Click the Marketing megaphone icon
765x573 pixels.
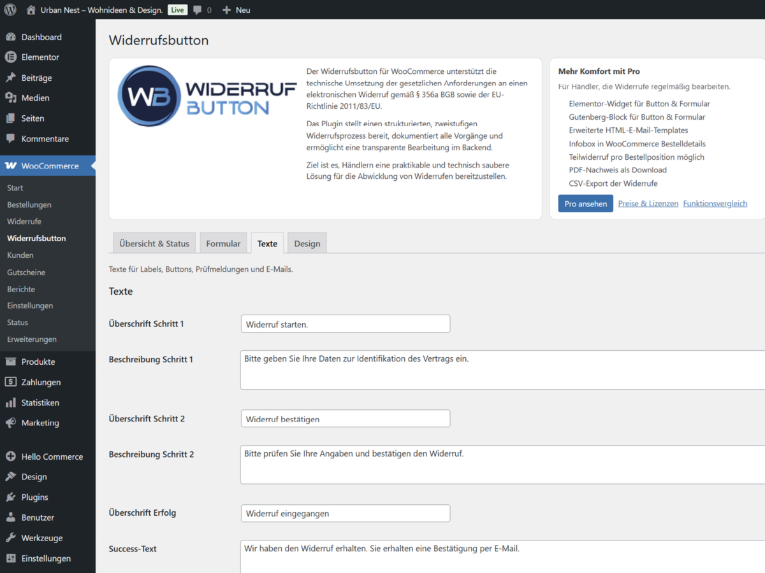pos(11,423)
